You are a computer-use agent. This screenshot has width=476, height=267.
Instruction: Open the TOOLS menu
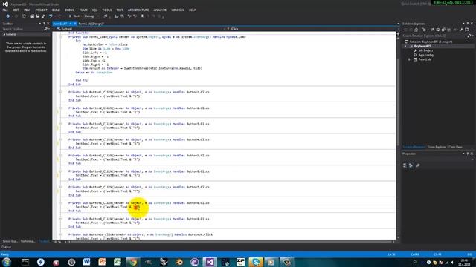tap(107, 10)
